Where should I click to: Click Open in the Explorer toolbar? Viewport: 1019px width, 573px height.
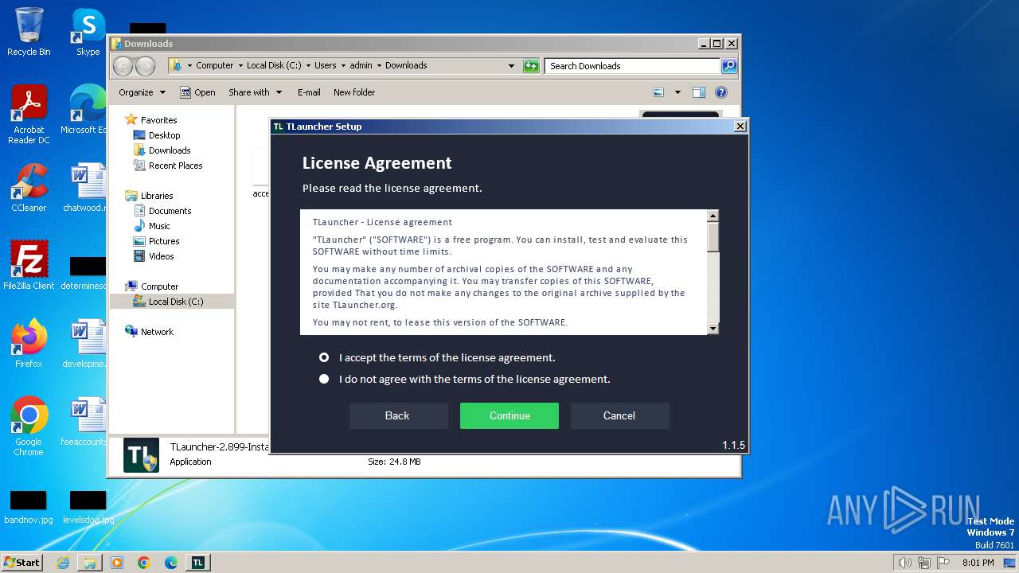point(197,92)
